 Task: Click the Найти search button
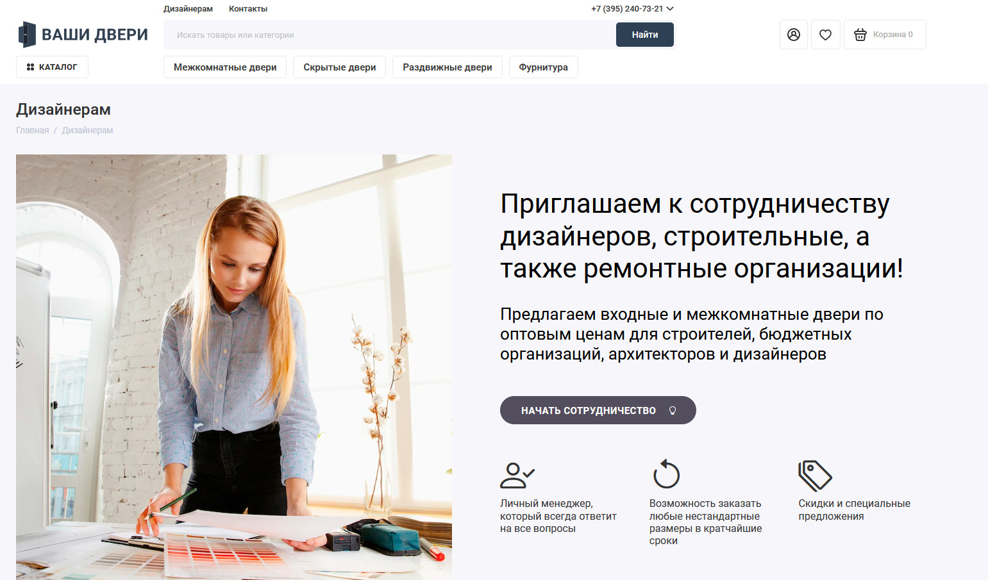point(645,35)
